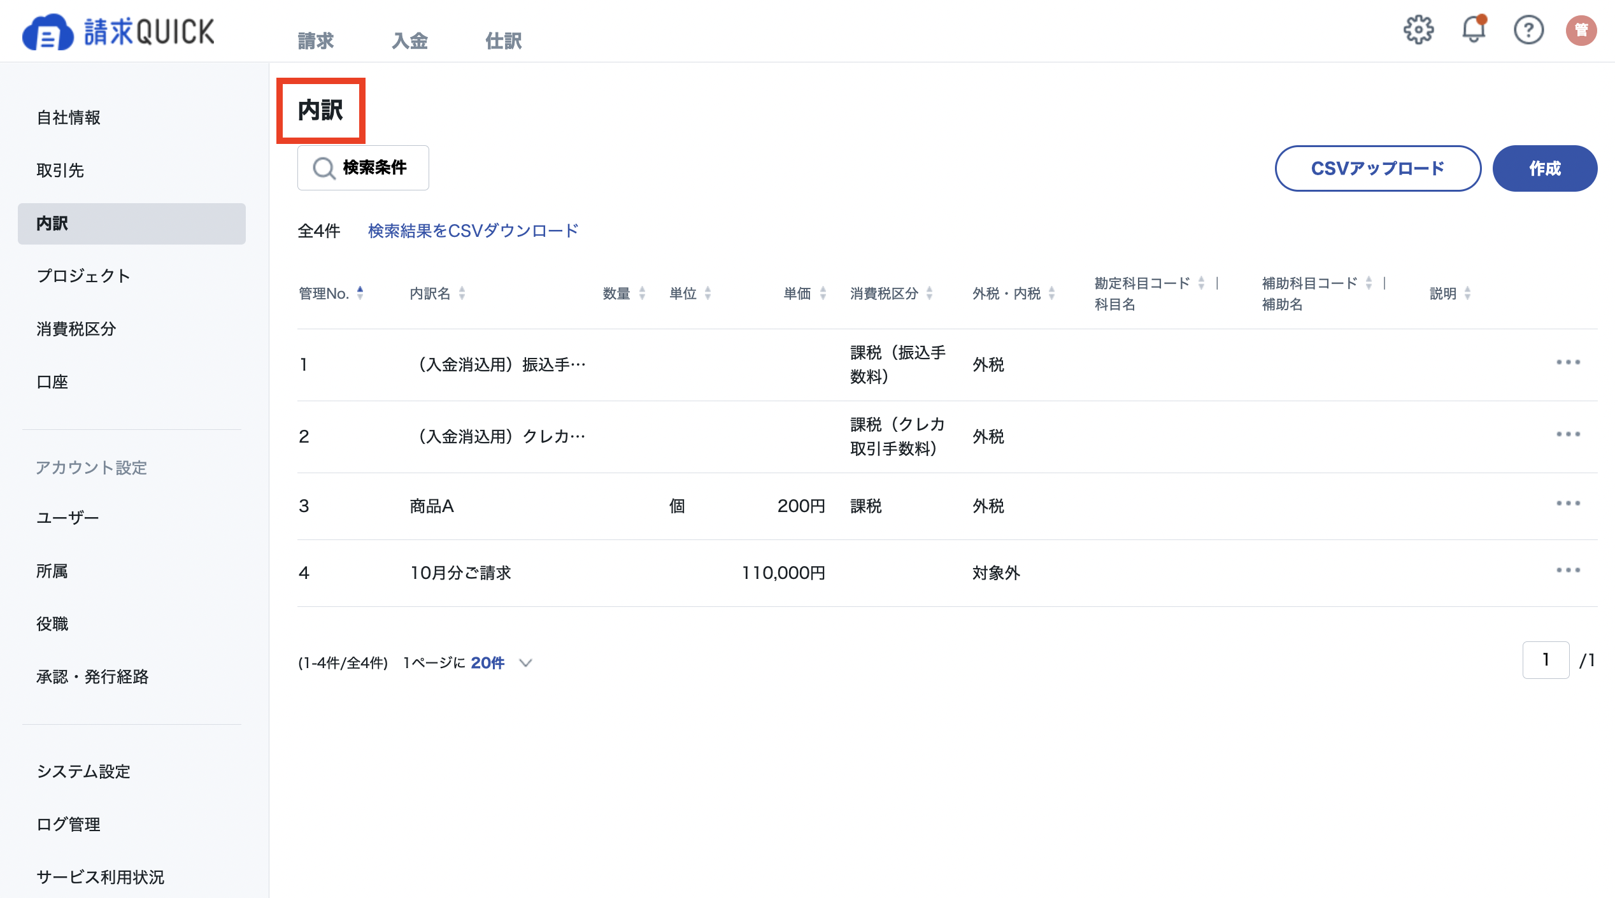Click the 個 unit cell
The width and height of the screenshot is (1615, 898).
[x=677, y=506]
